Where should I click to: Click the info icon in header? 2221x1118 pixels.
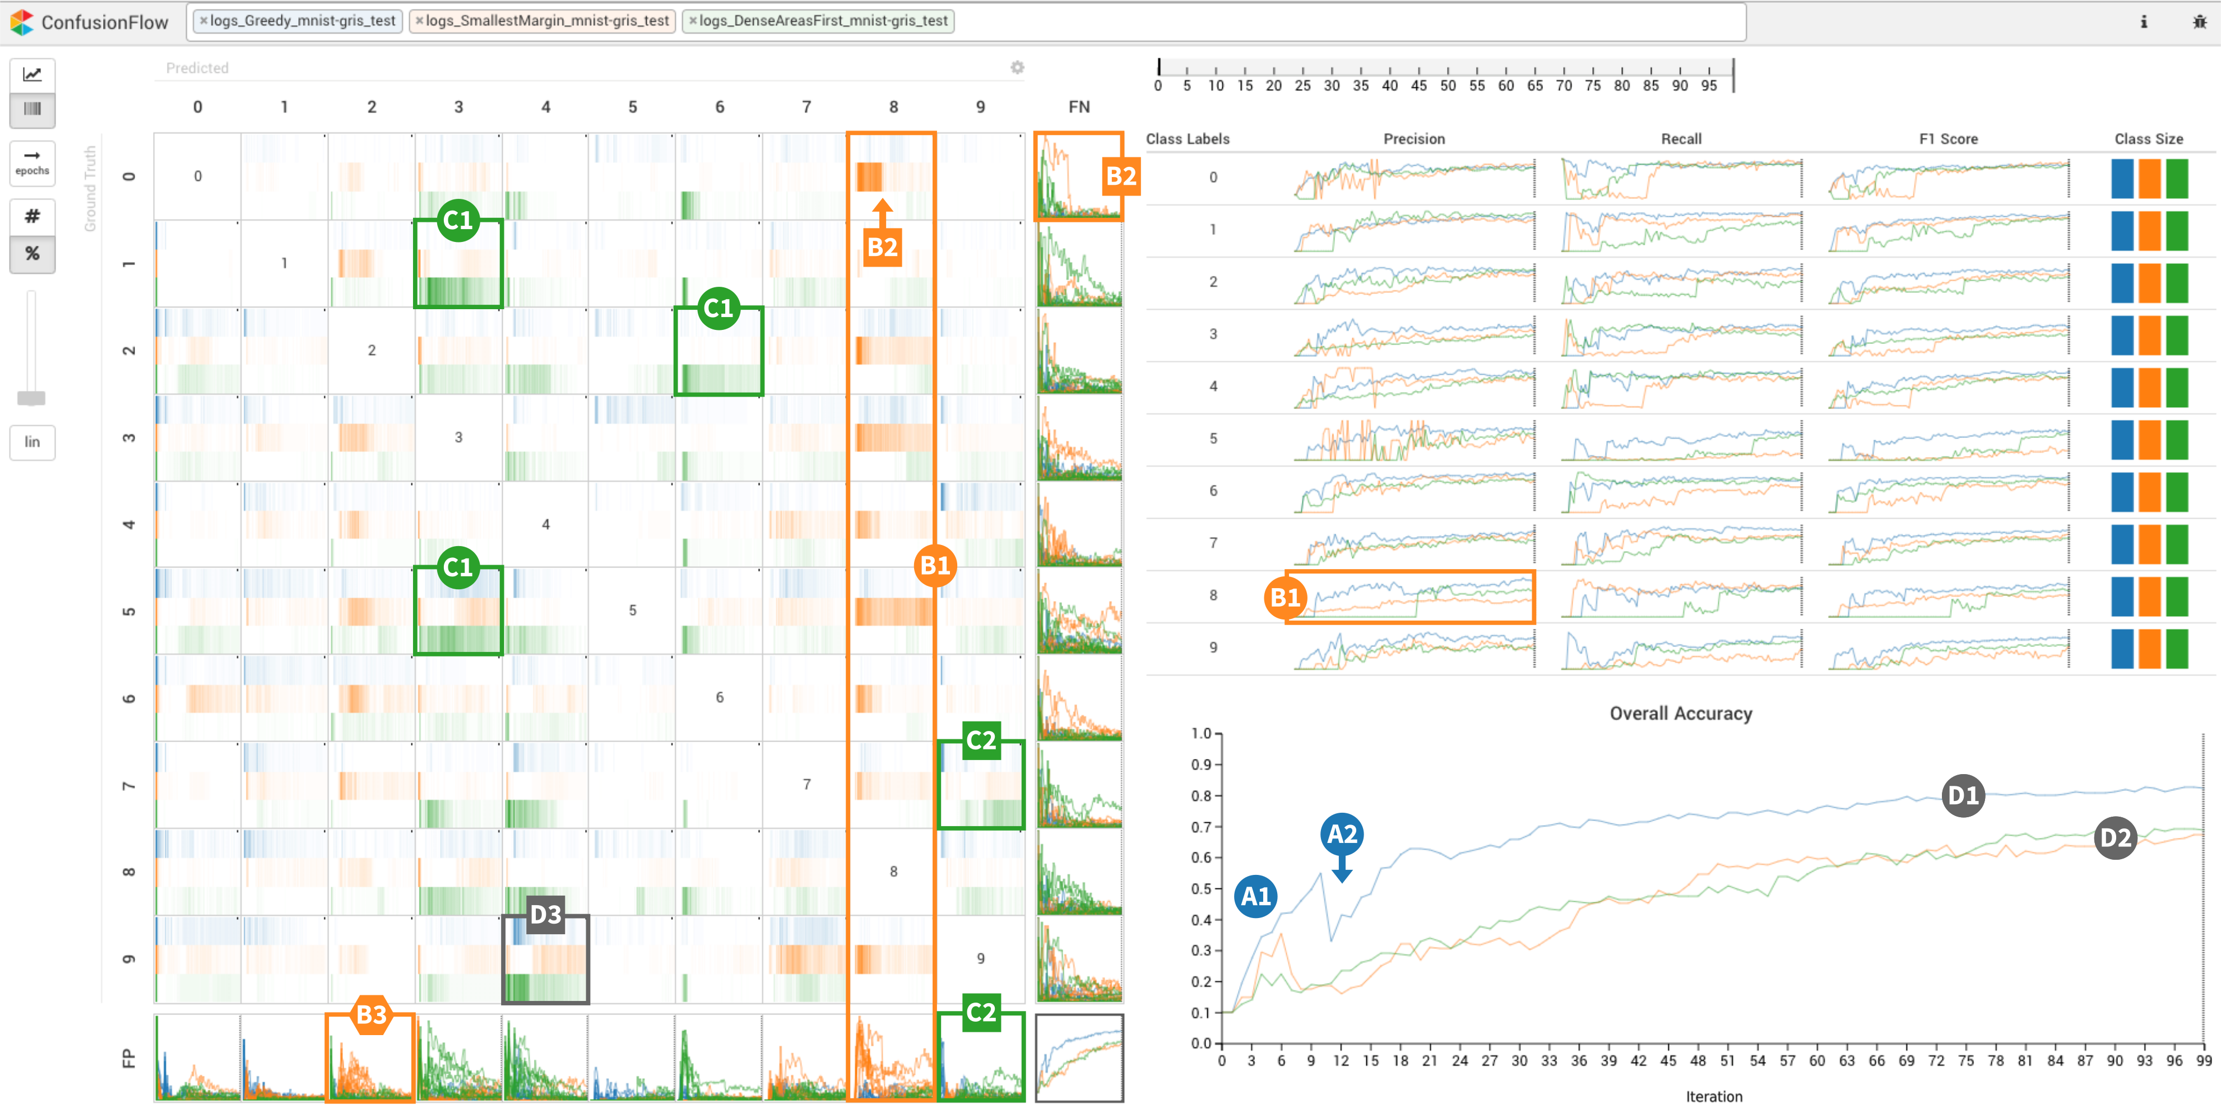(2144, 21)
